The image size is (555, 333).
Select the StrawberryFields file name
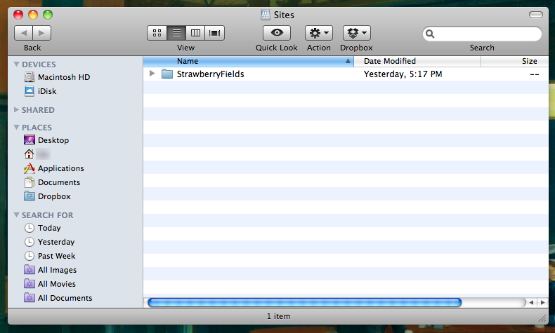tap(210, 74)
